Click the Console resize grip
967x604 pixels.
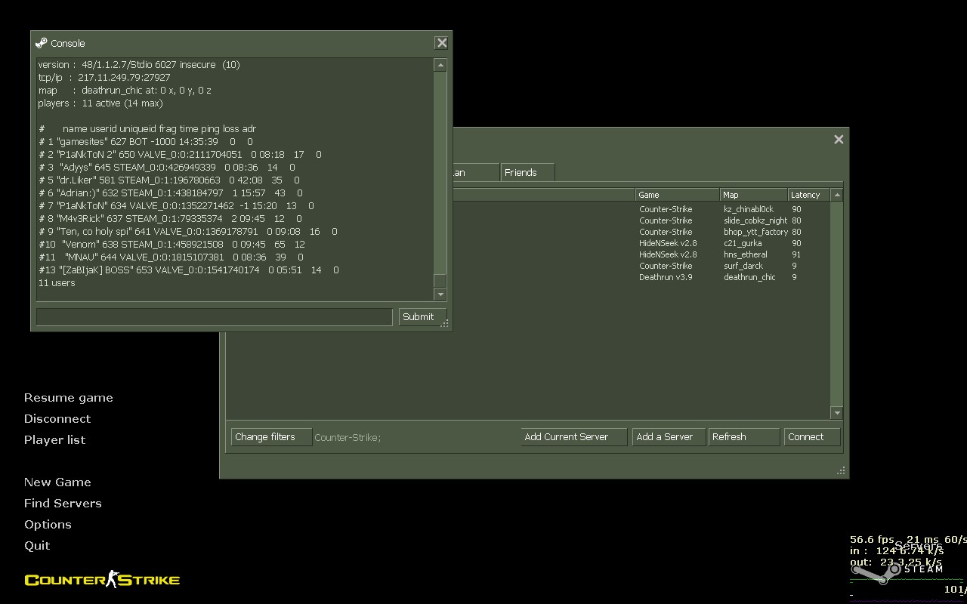[x=445, y=323]
